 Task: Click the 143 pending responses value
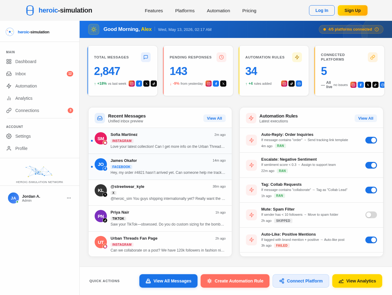[x=178, y=71]
